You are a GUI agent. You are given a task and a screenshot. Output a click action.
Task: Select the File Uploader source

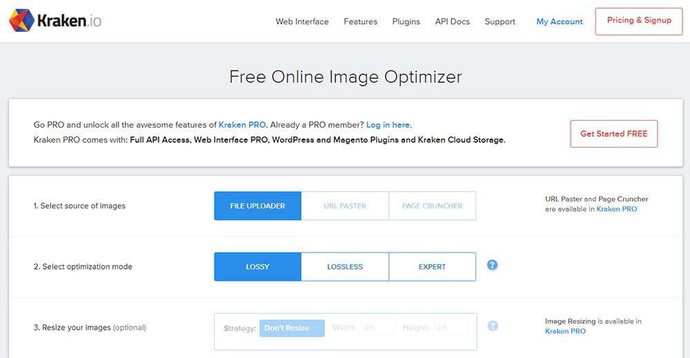[x=257, y=206]
